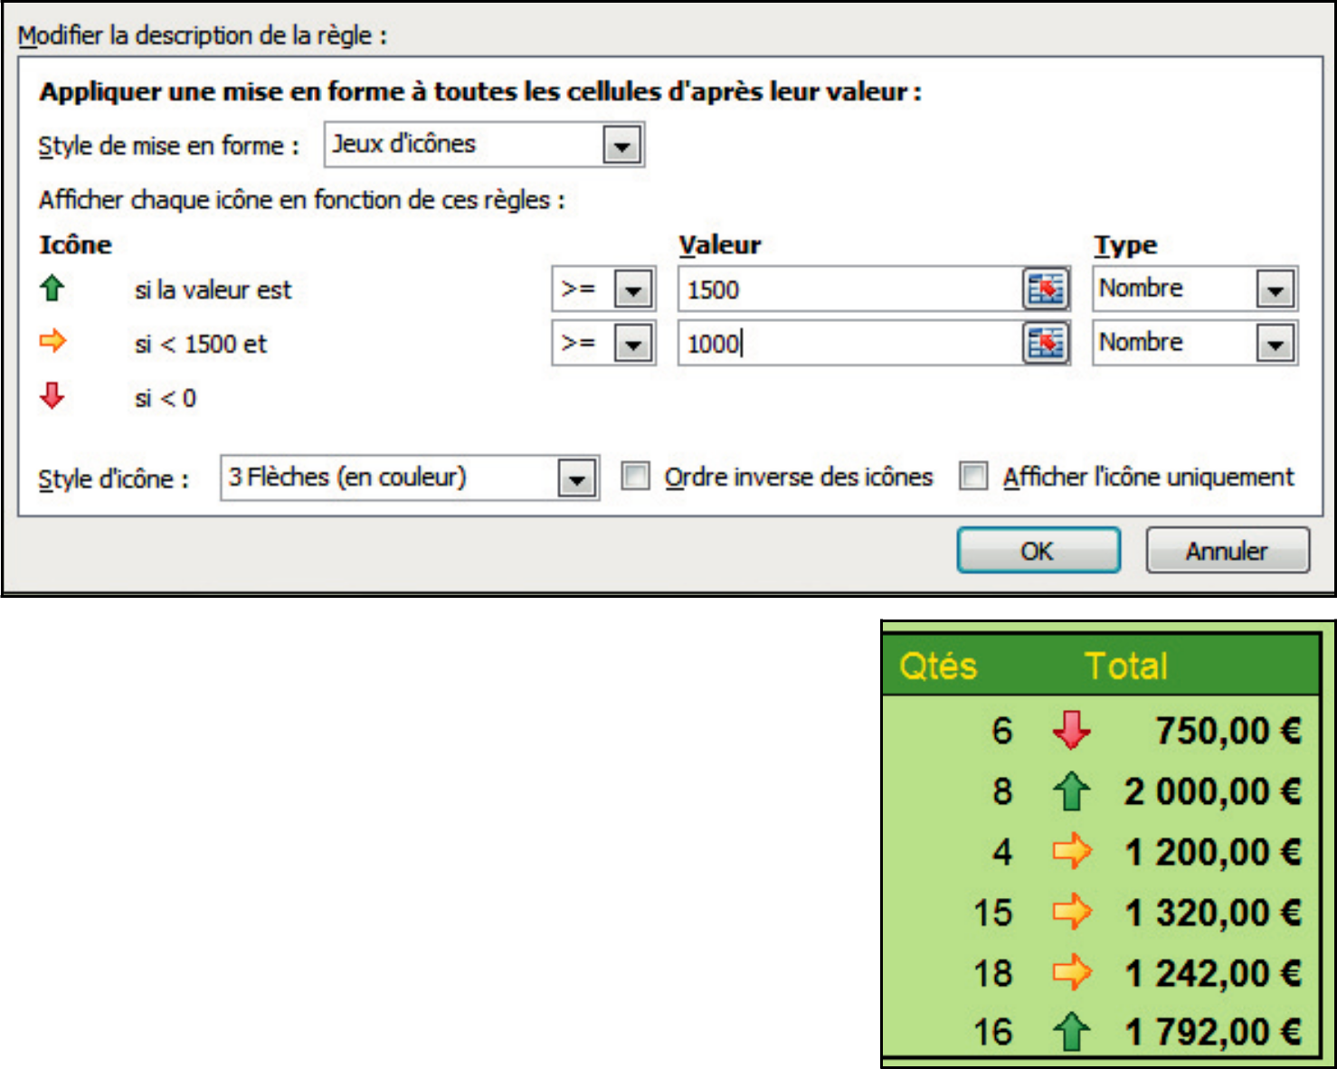Screen dimensions: 1337x1069
Task: Click the orange arrow next to 1 200,00 €
Action: pyautogui.click(x=1071, y=852)
